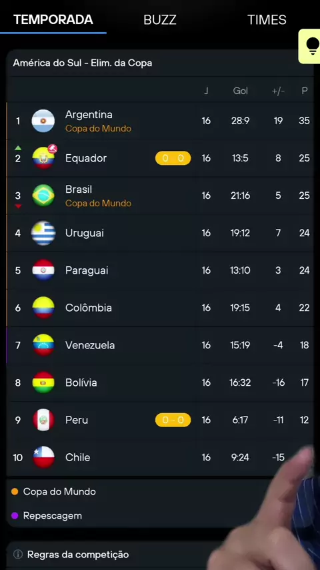Select the P points column header
This screenshot has height=570, width=320.
click(305, 91)
